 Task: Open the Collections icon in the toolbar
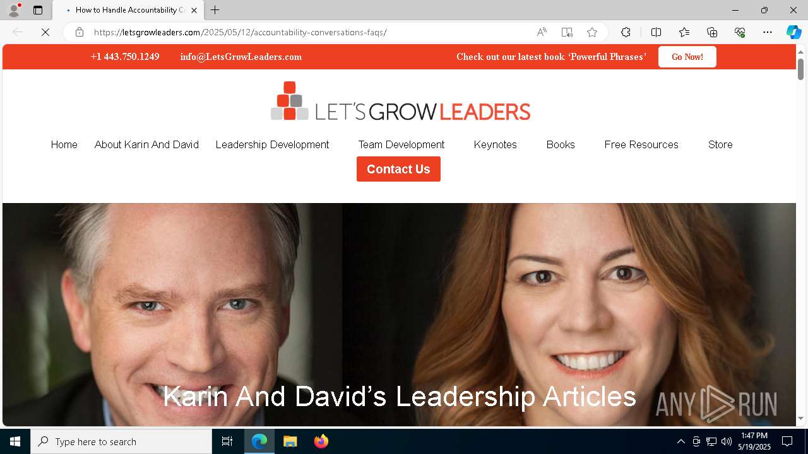pos(712,32)
